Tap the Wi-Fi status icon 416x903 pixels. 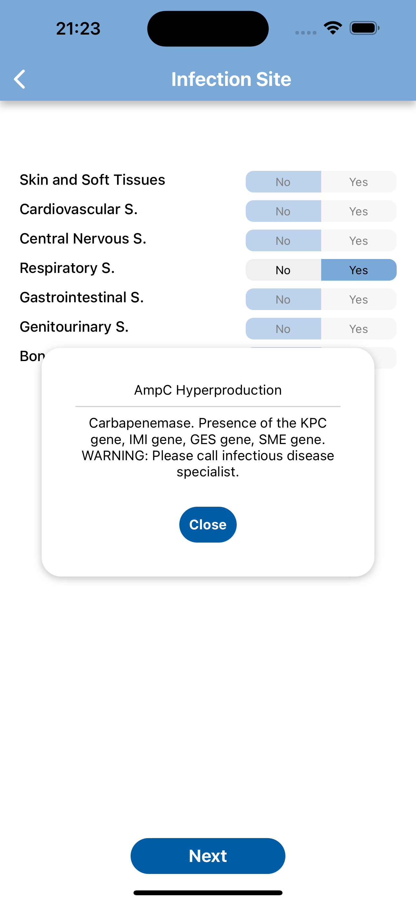(333, 28)
